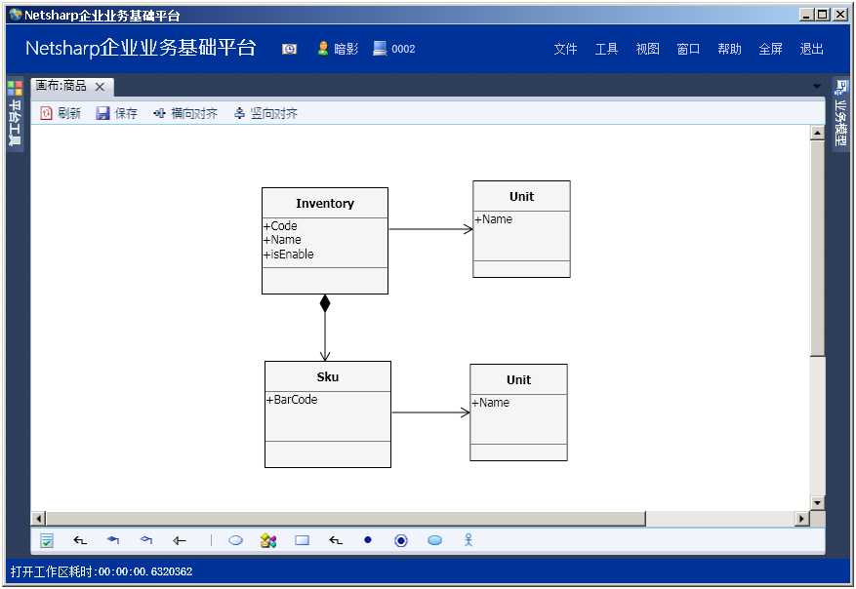Close the 画布:商品 tab
The image size is (856, 589).
tap(100, 87)
